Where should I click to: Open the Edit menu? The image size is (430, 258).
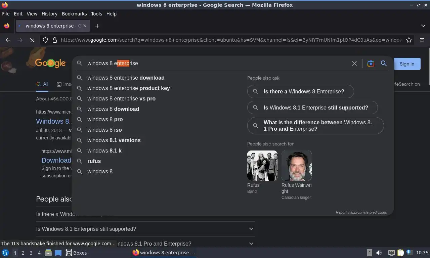(18, 14)
